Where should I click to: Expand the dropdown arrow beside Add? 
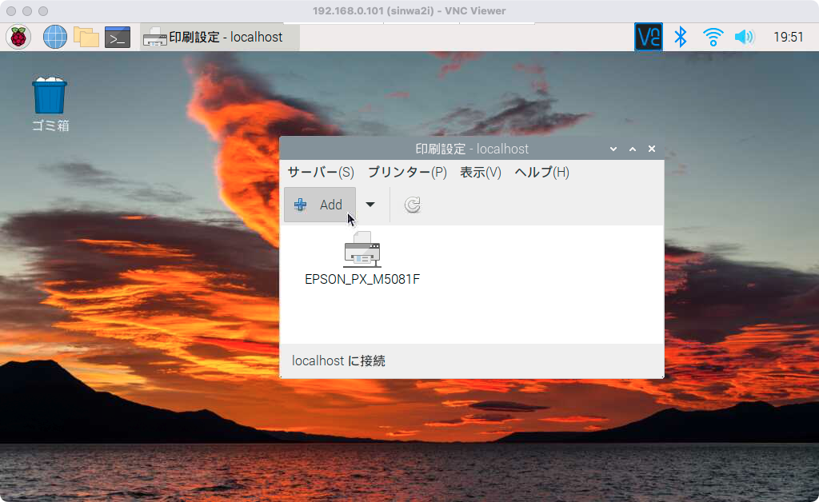coord(370,205)
